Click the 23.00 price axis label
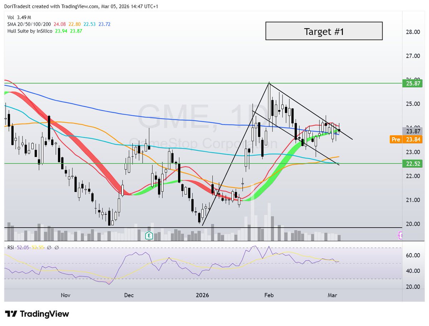 pyautogui.click(x=413, y=152)
